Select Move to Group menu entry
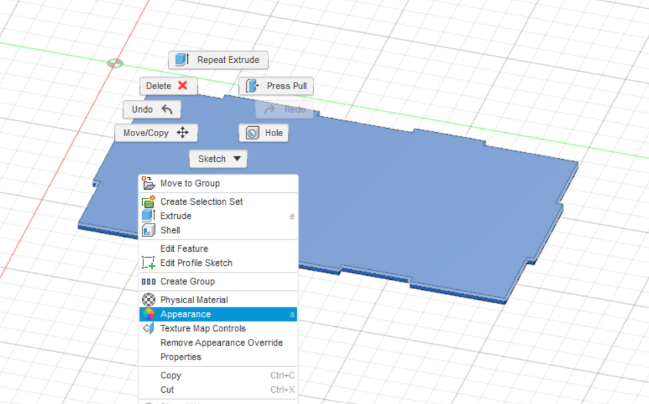Screen dimensions: 649x404 coord(218,183)
